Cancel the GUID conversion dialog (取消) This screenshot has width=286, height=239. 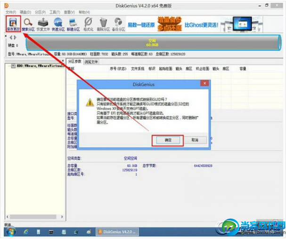[195, 140]
